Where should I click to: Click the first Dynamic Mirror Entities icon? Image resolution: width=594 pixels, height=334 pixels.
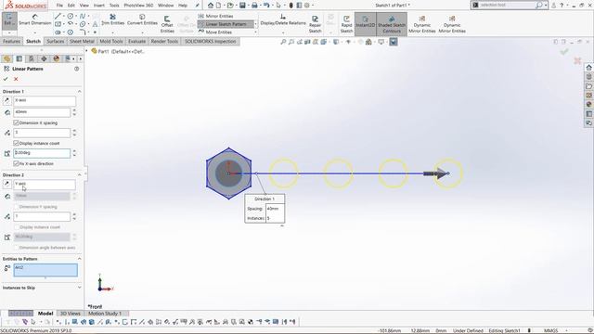coord(422,24)
